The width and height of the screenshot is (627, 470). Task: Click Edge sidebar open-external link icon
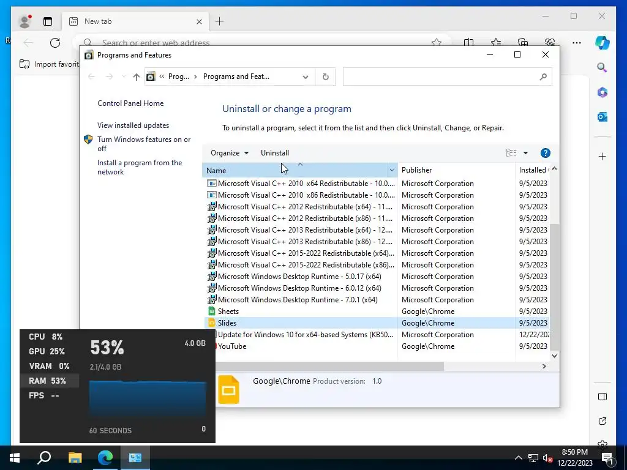tap(603, 421)
